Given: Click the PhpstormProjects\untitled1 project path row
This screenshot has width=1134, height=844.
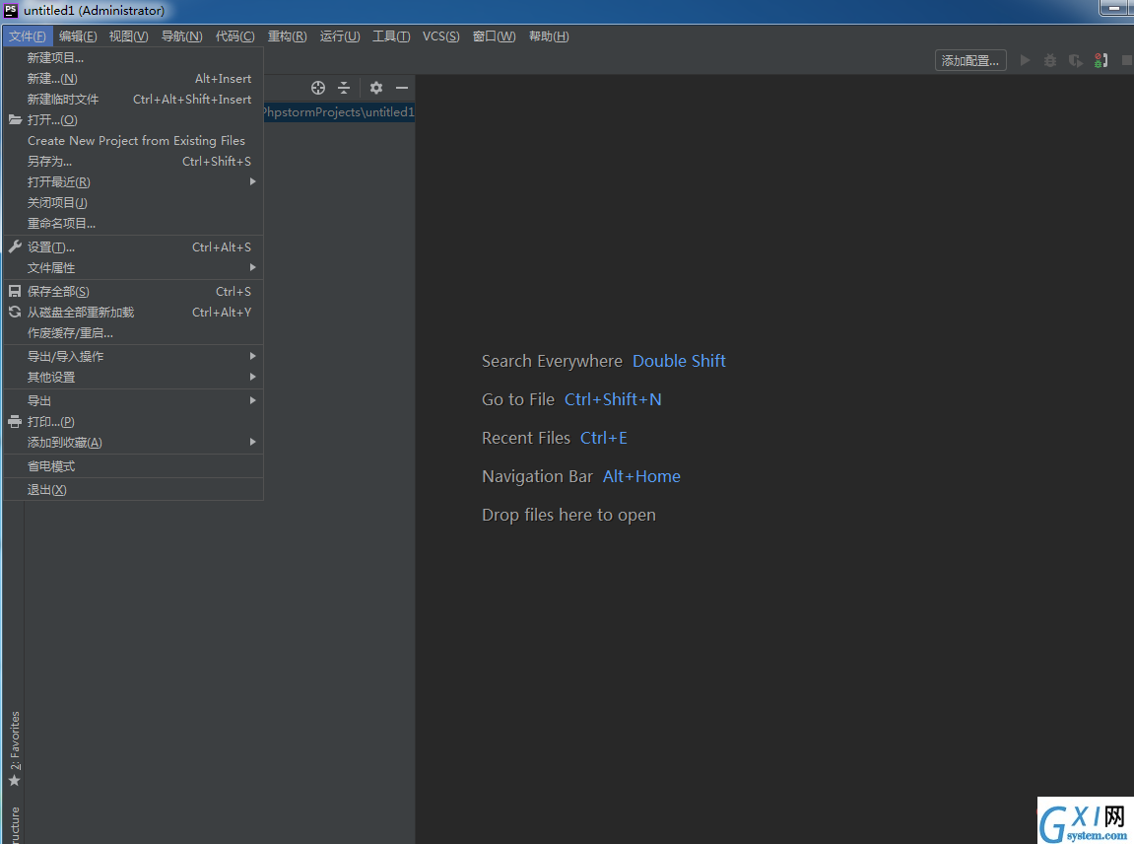Looking at the screenshot, I should pyautogui.click(x=339, y=112).
